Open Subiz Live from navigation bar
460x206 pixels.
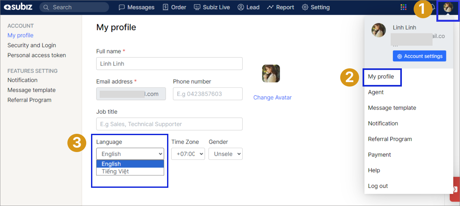click(x=212, y=7)
